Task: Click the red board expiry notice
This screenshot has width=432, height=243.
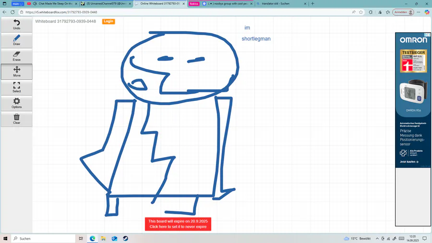Action: point(178,224)
